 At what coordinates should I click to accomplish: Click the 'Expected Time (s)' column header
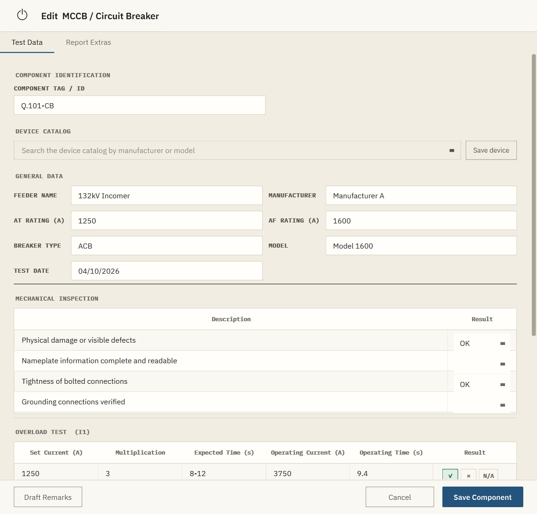[x=224, y=453]
